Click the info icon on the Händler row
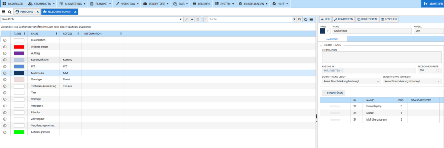 pos(5,112)
